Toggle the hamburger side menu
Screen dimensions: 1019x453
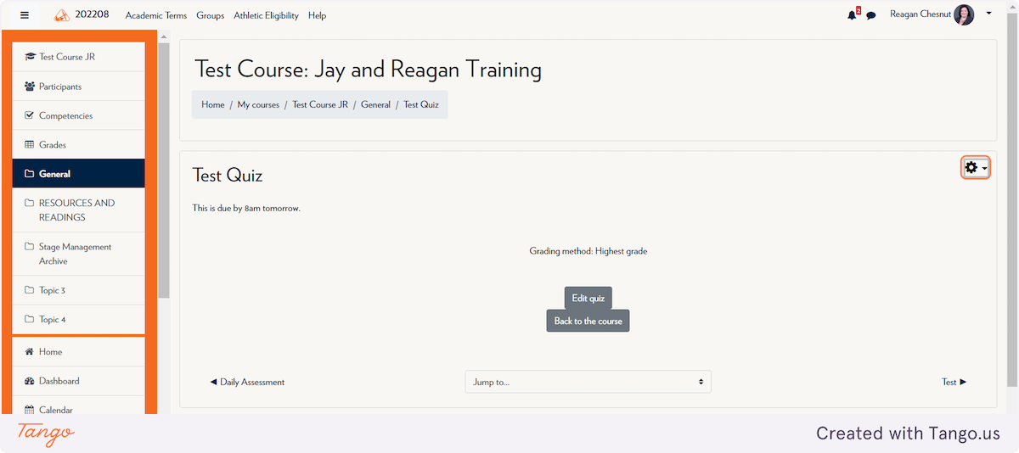(25, 15)
